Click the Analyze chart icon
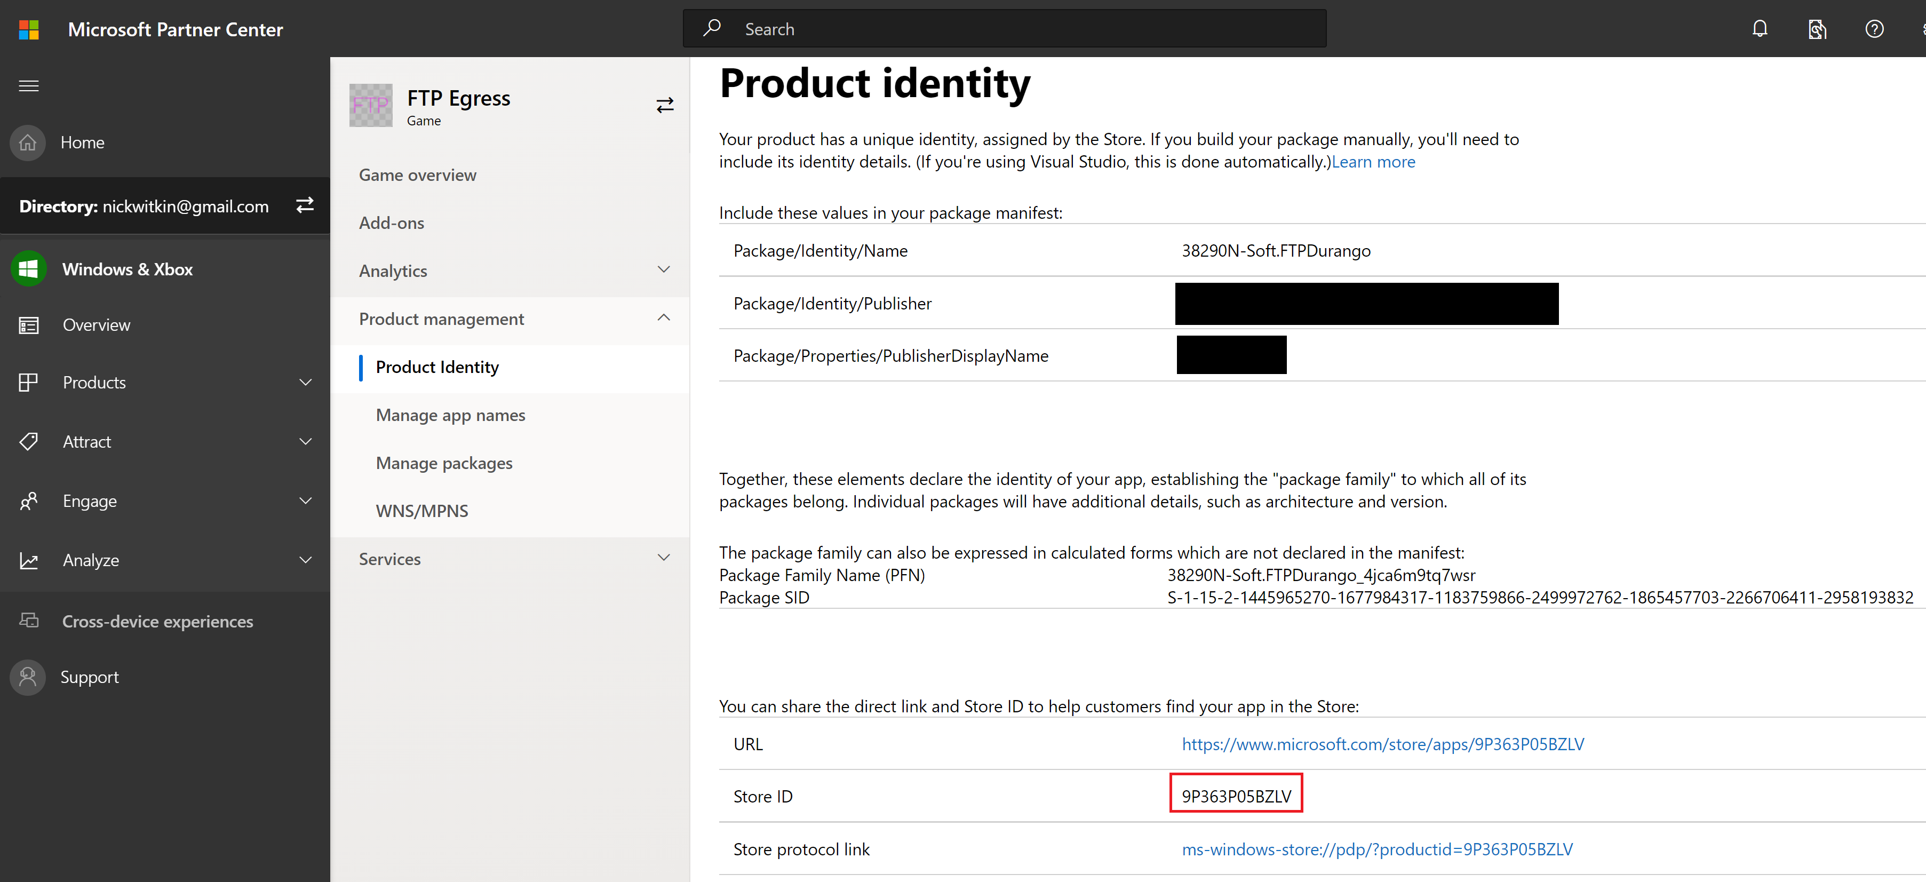 28,561
